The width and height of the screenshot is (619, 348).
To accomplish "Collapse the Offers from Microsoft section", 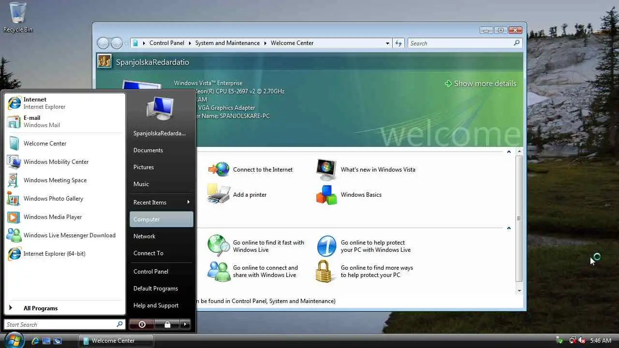I will [x=509, y=228].
